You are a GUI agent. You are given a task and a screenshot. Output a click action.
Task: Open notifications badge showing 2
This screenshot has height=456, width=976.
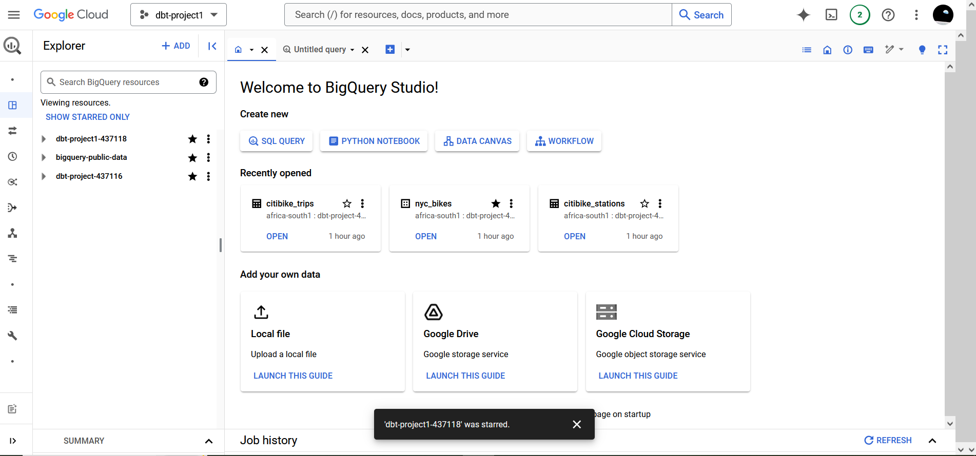click(x=860, y=15)
